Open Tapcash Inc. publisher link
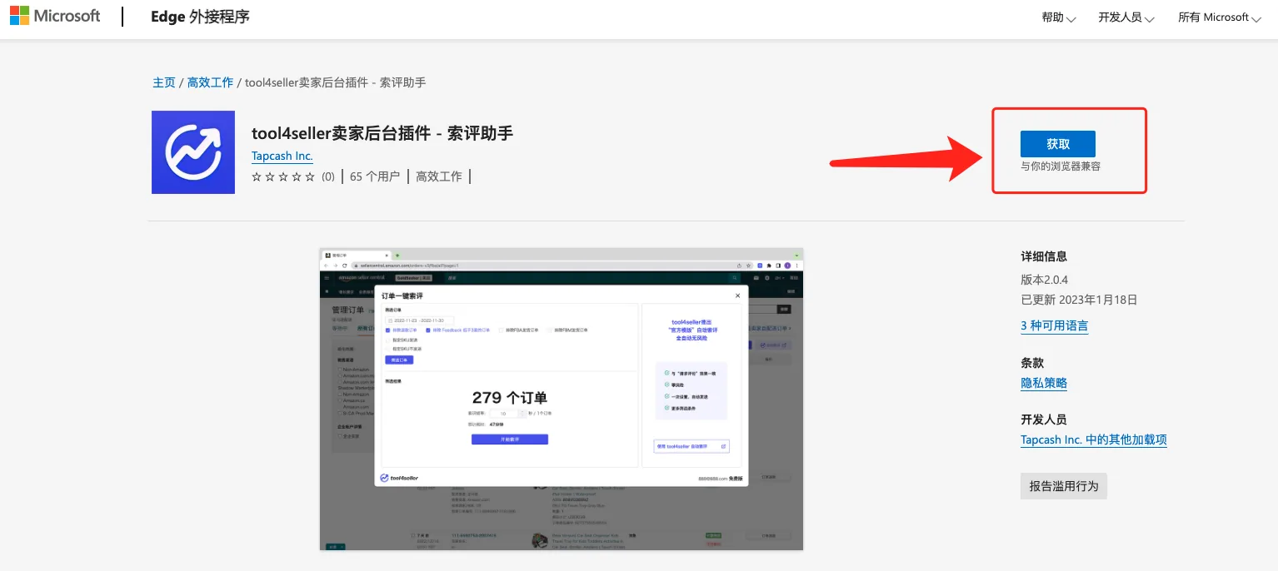1278x571 pixels. 282,156
